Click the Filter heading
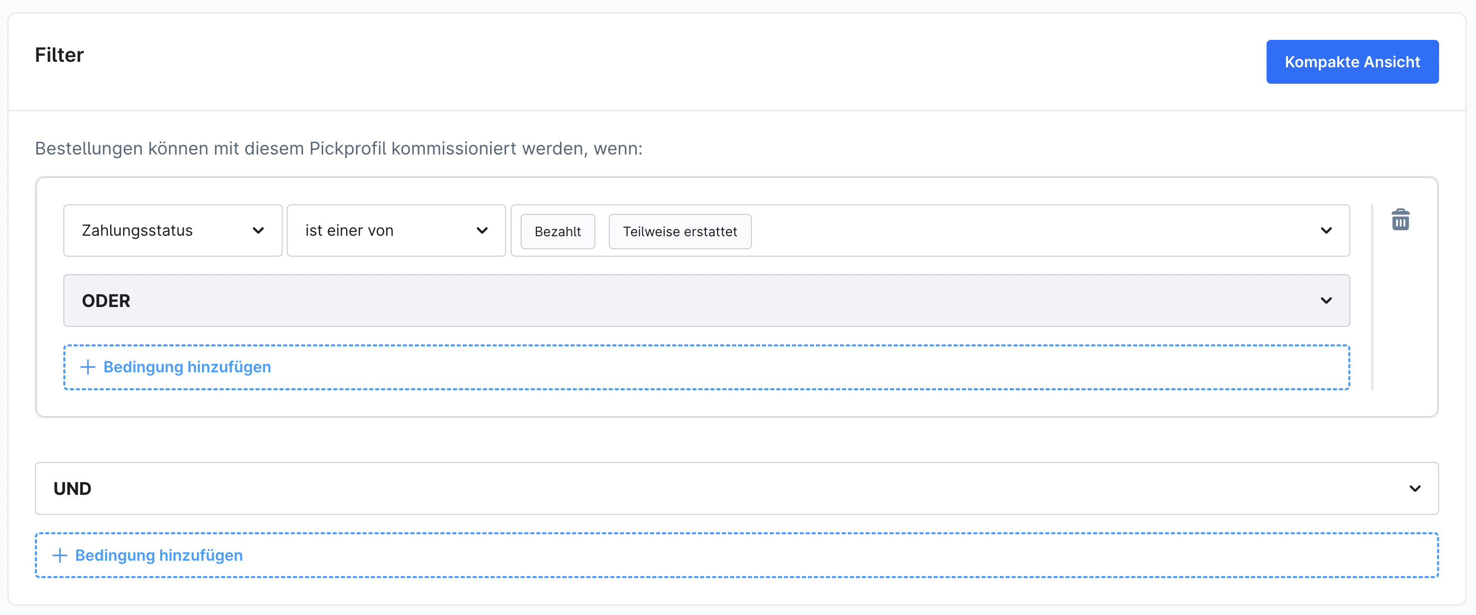The height and width of the screenshot is (615, 1476). click(x=59, y=55)
